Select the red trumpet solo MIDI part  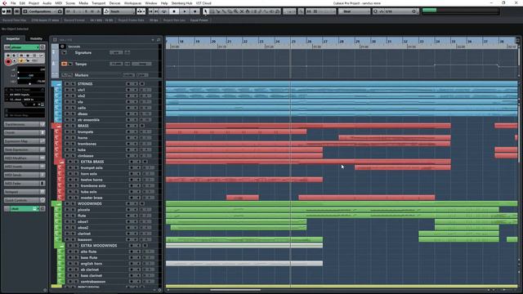click(x=403, y=167)
